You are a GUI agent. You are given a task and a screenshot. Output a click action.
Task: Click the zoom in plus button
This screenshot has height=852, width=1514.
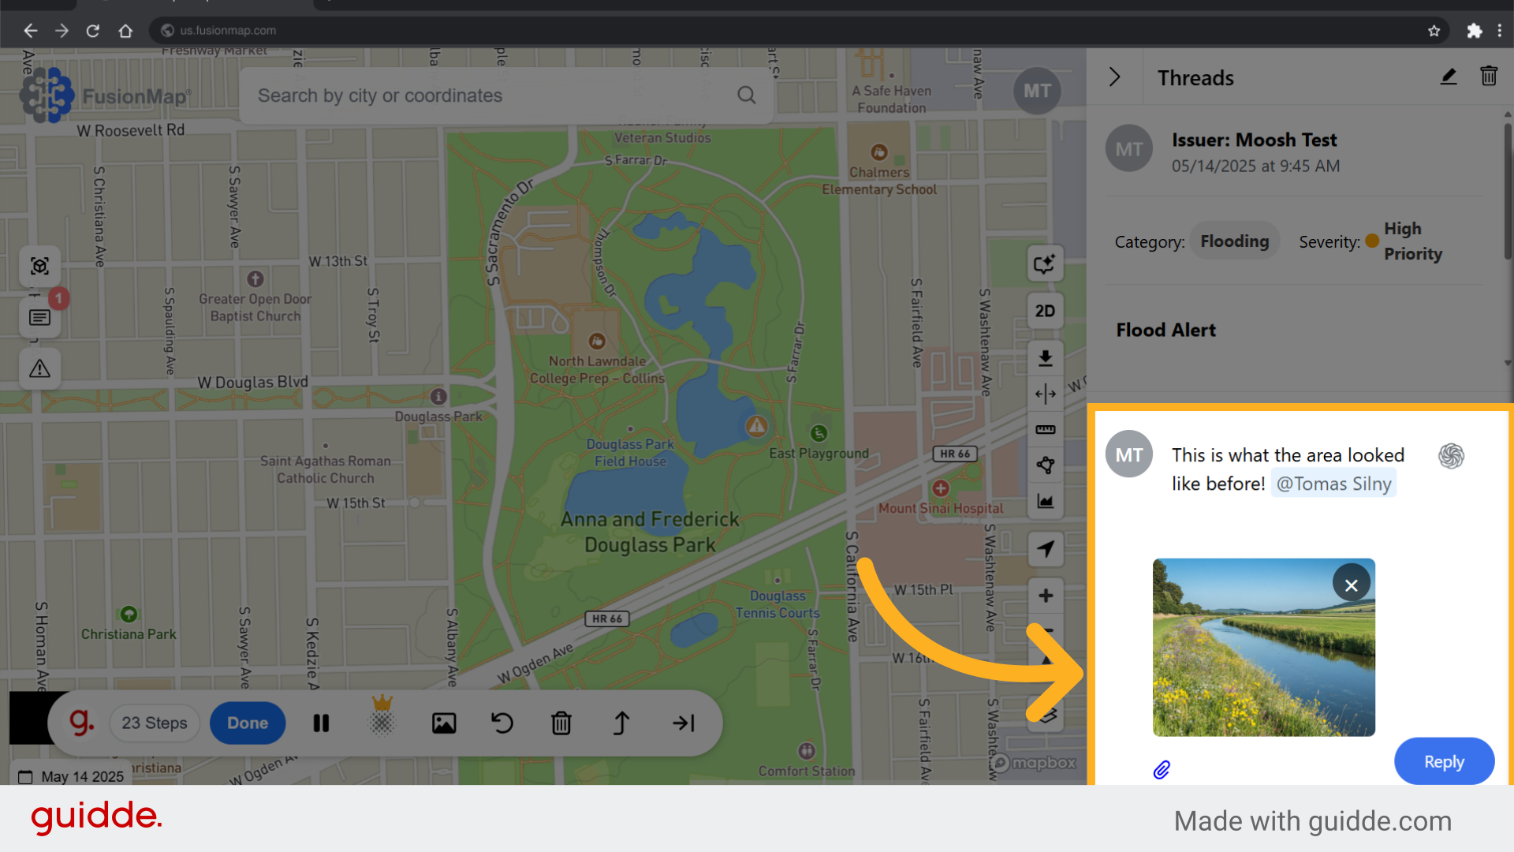point(1046,596)
